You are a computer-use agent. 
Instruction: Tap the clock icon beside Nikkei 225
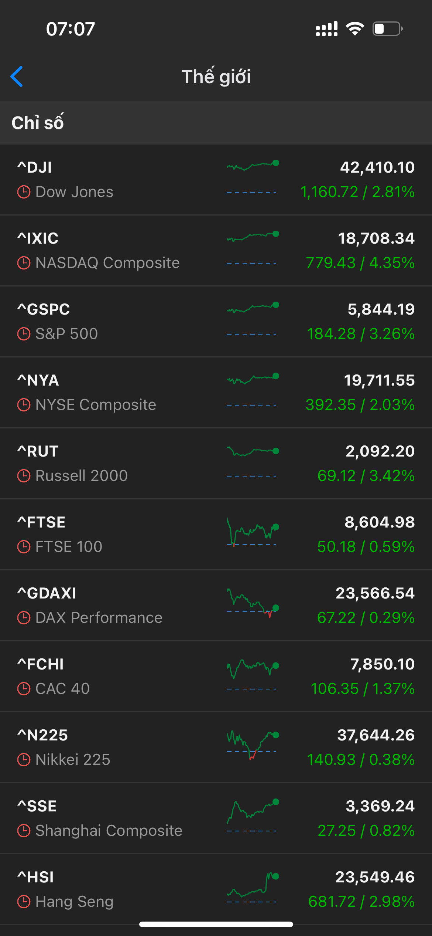pyautogui.click(x=24, y=760)
